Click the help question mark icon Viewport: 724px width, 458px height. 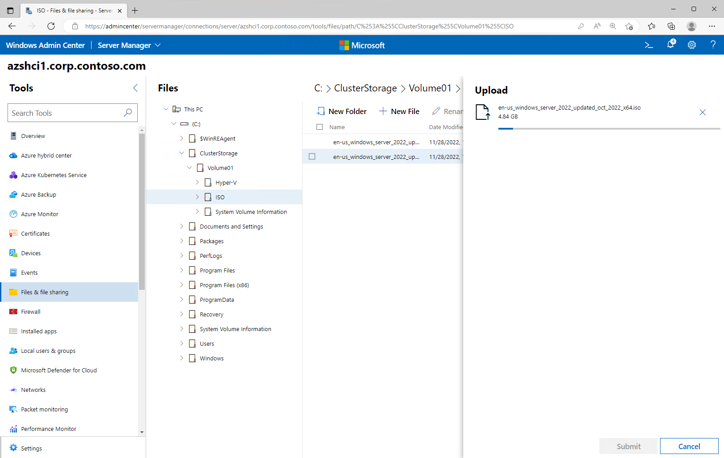point(713,45)
